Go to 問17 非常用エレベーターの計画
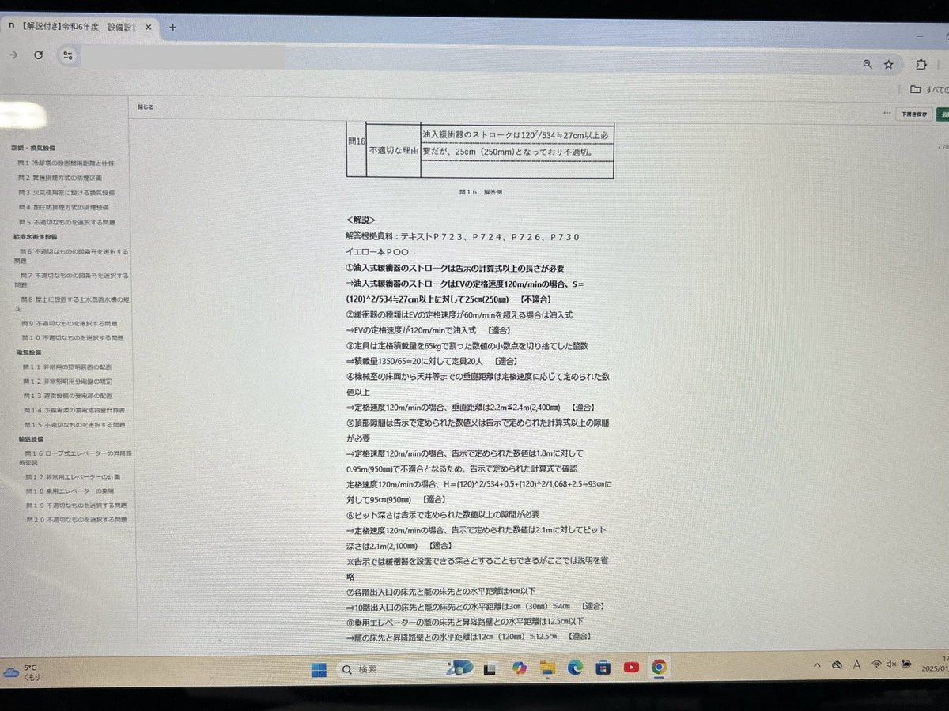This screenshot has height=711, width=949. click(71, 477)
